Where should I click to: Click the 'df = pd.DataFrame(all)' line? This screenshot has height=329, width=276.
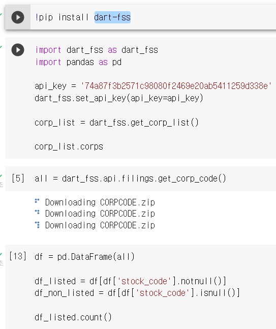pos(84,257)
